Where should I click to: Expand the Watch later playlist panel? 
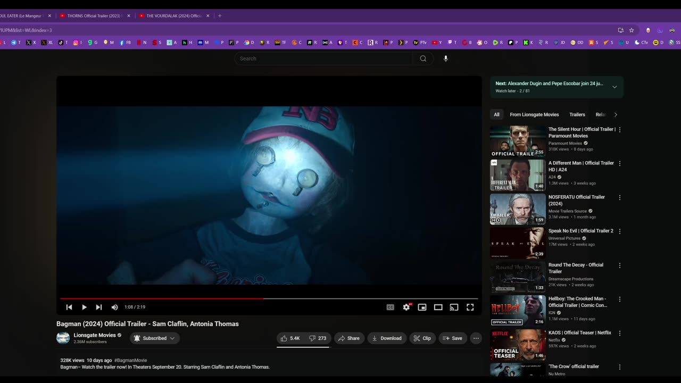click(614, 87)
